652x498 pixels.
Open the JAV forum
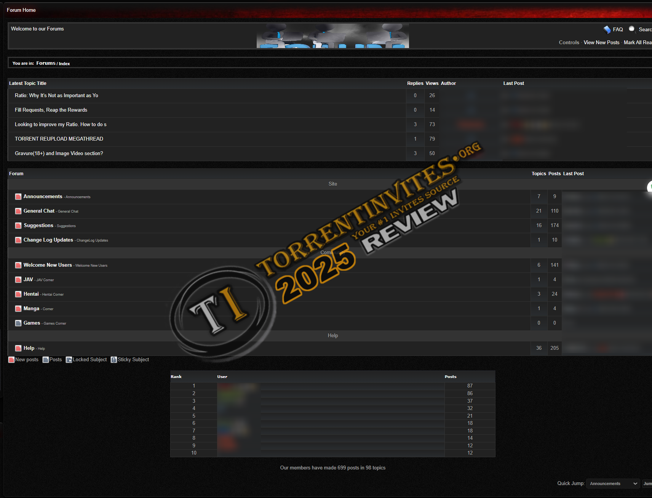click(x=28, y=280)
